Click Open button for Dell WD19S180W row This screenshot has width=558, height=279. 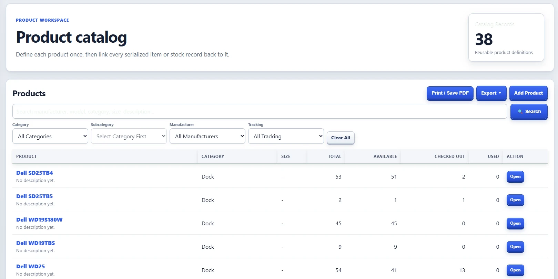point(515,223)
